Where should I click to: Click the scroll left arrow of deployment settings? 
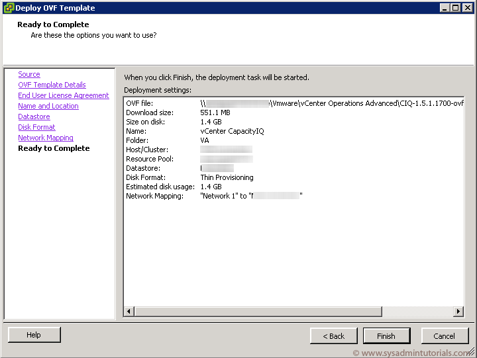coord(129,311)
